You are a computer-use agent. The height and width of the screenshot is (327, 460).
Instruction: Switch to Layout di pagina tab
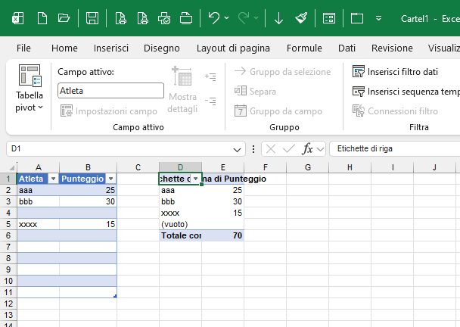coord(233,48)
